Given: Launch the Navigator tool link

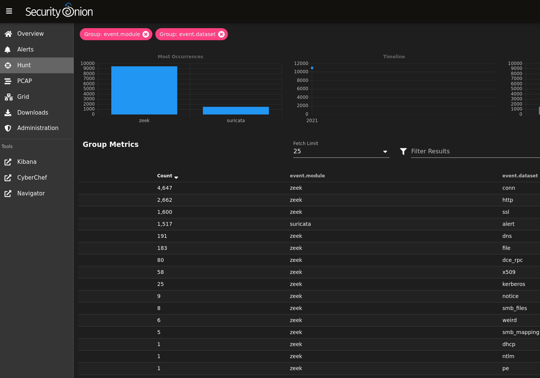Looking at the screenshot, I should point(37,194).
